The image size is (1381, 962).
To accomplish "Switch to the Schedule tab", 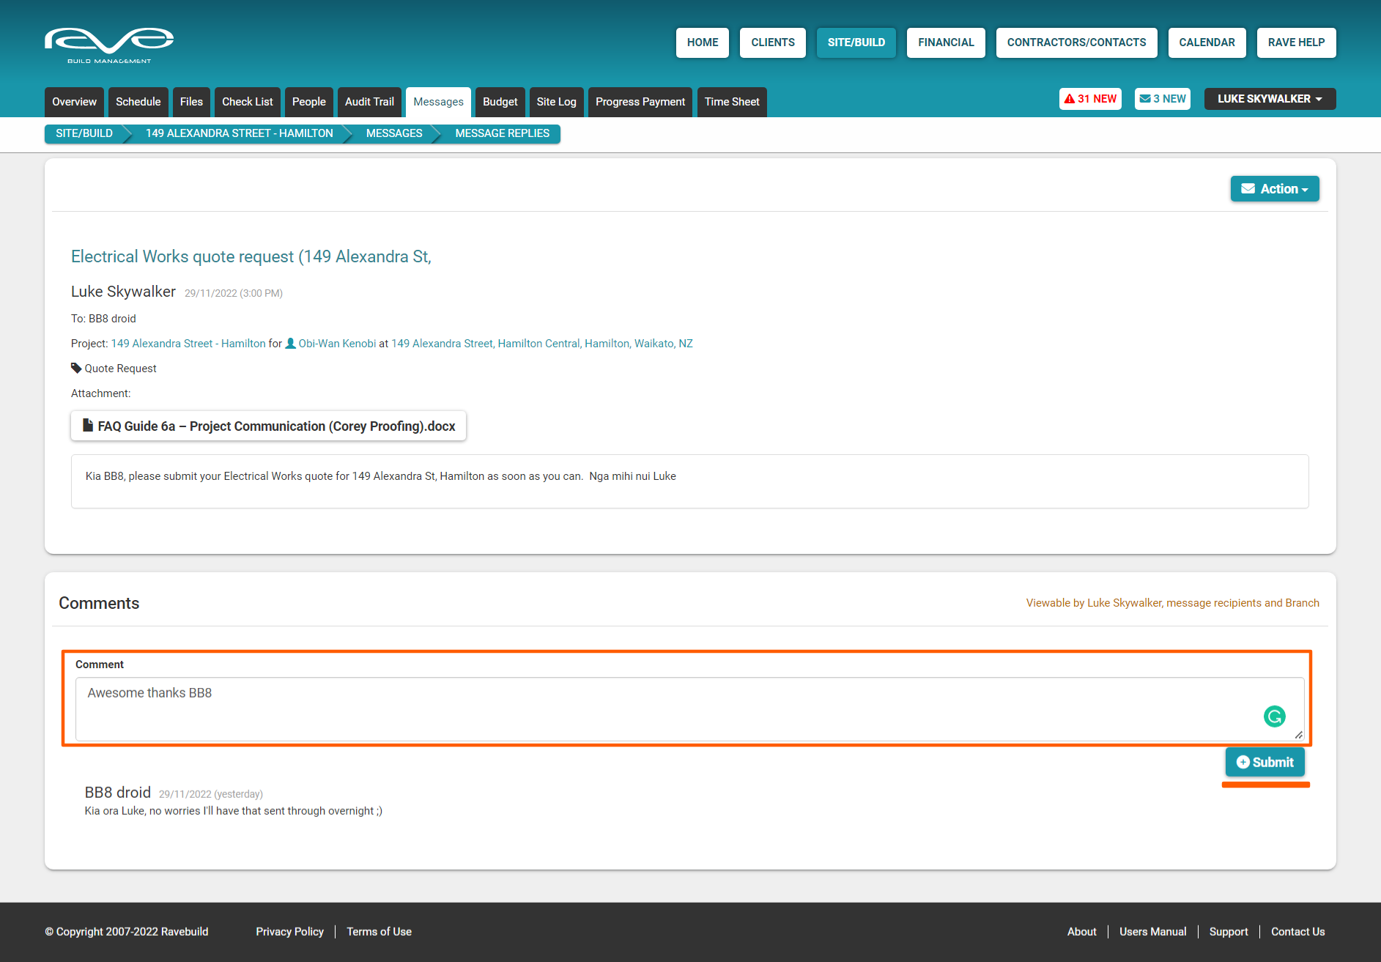I will click(x=138, y=102).
